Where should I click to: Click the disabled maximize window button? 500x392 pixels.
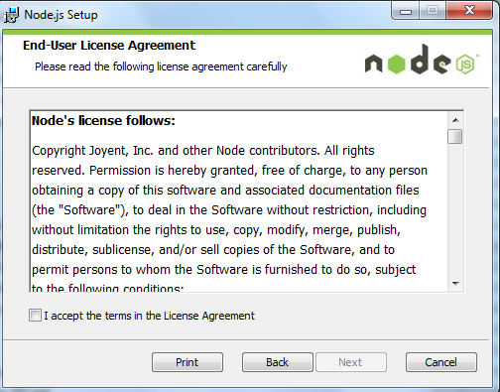point(433,11)
